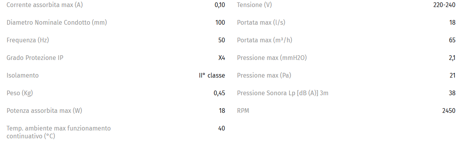Select the 0,10 current value
This screenshot has height=145, width=462.
coord(220,5)
